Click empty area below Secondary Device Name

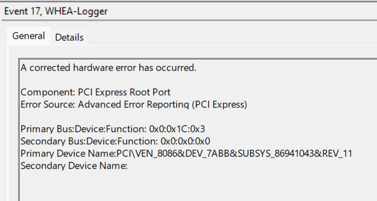pyautogui.click(x=197, y=186)
